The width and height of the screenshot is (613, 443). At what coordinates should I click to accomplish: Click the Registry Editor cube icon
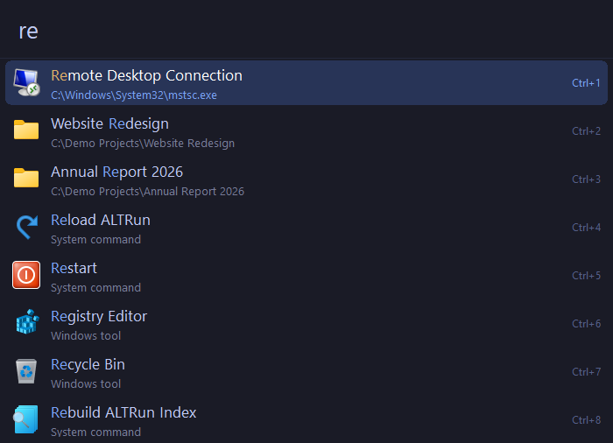point(27,322)
